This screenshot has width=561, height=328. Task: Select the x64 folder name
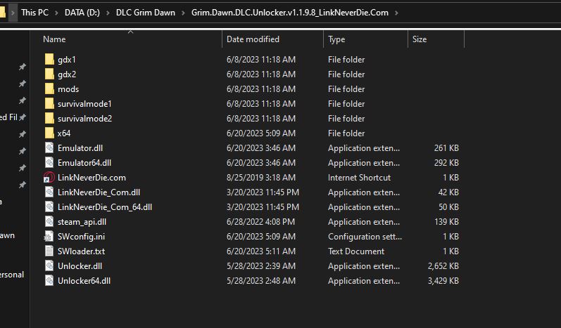point(64,133)
